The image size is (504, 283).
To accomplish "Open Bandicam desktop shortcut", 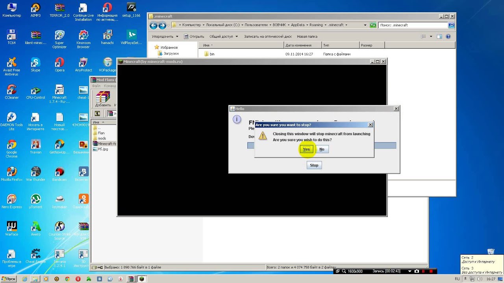I will click(x=59, y=174).
